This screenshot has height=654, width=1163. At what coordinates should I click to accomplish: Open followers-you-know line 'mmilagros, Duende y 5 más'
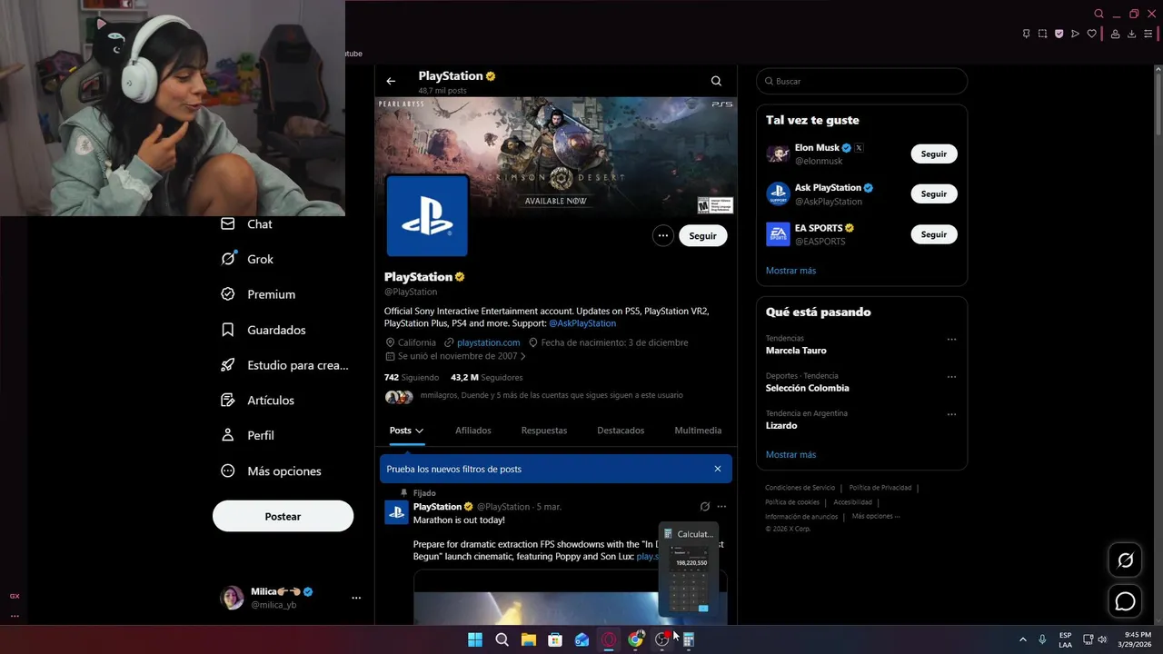552,395
